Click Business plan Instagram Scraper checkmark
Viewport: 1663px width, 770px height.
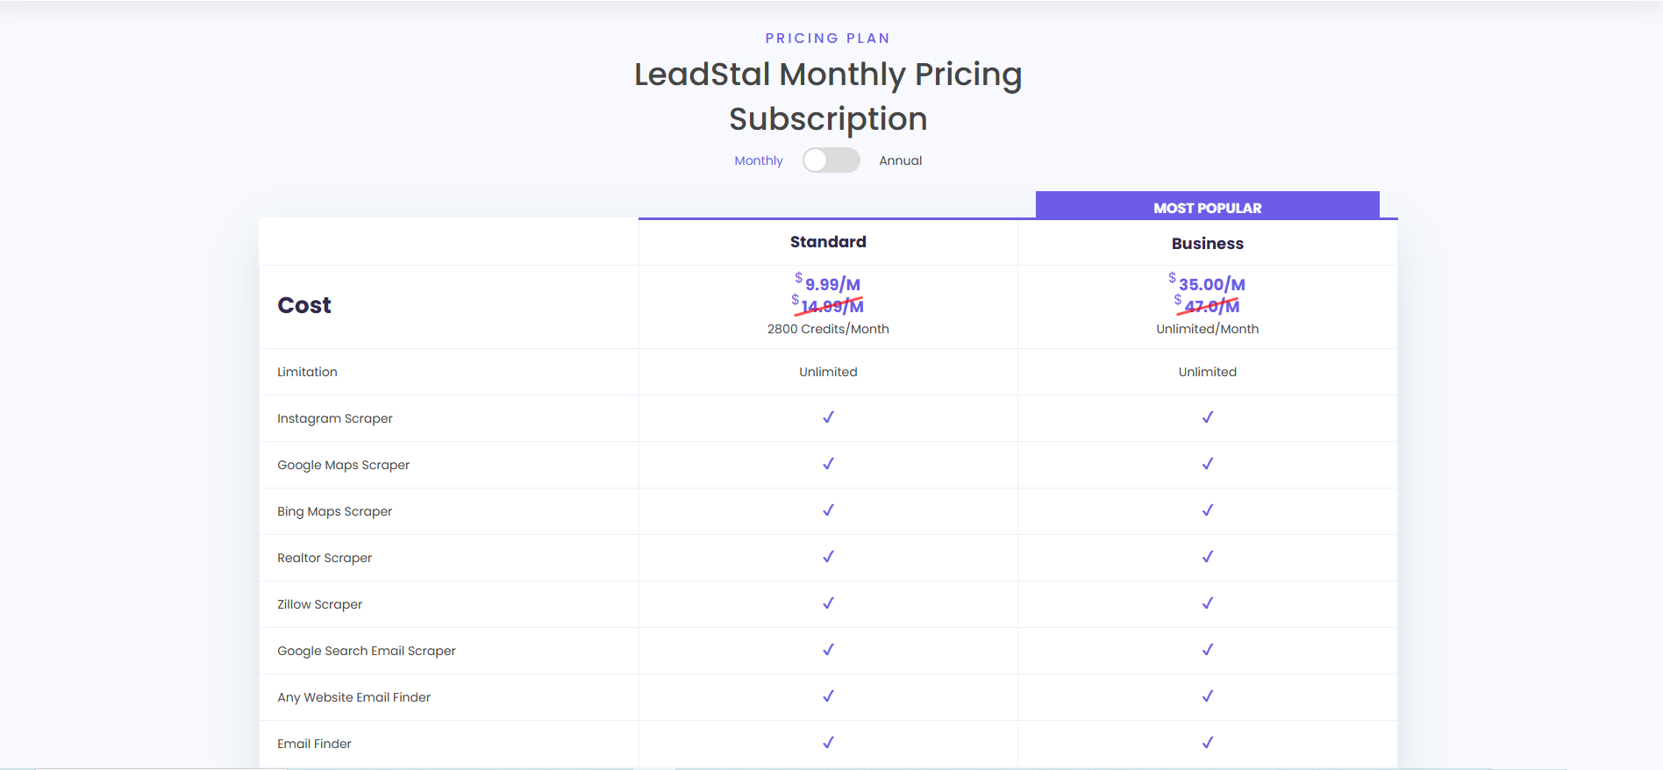pos(1207,417)
